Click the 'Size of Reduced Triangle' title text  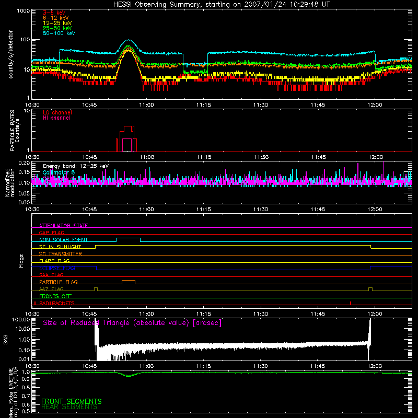132,323
